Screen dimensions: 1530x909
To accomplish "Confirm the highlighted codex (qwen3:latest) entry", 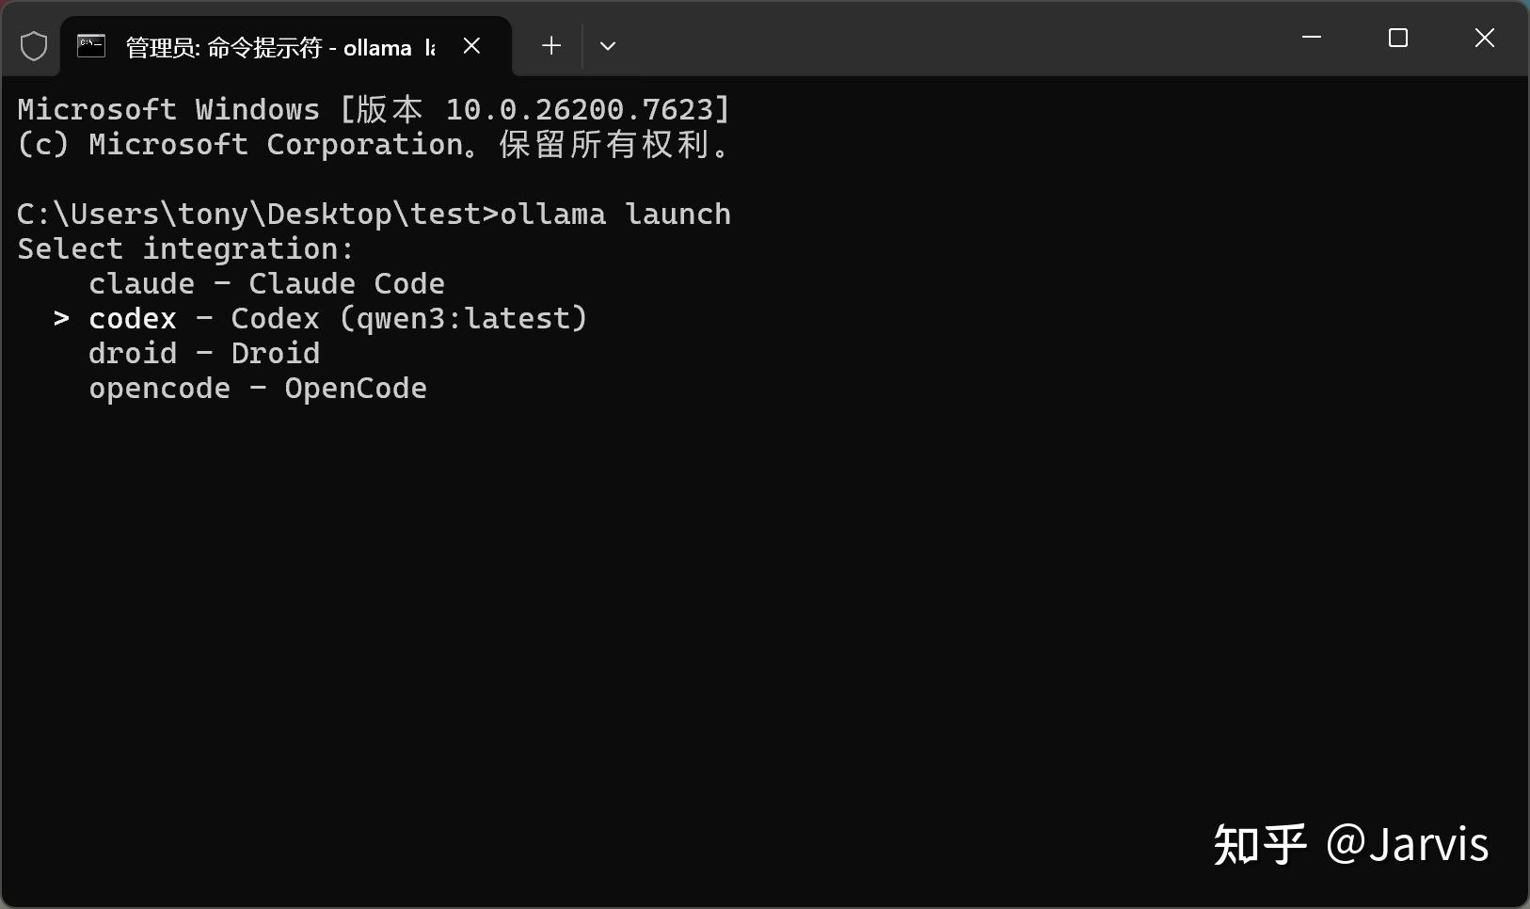I will tap(337, 318).
